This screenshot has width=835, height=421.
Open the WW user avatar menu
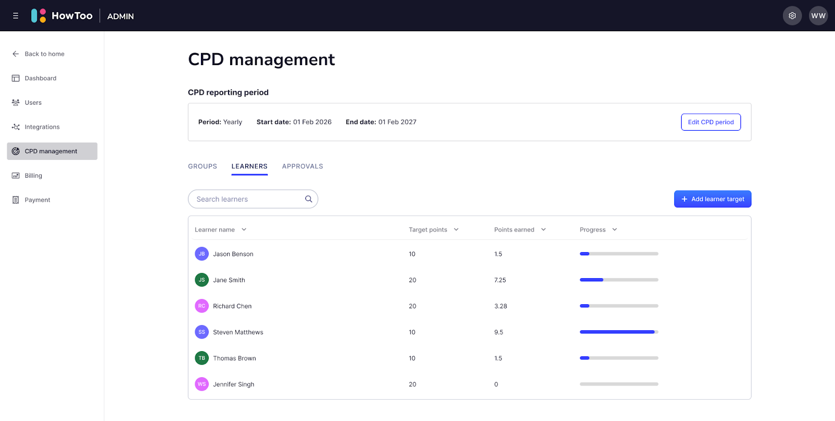pyautogui.click(x=818, y=16)
